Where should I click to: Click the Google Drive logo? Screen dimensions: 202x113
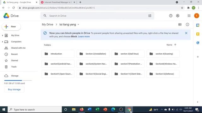(6, 16)
